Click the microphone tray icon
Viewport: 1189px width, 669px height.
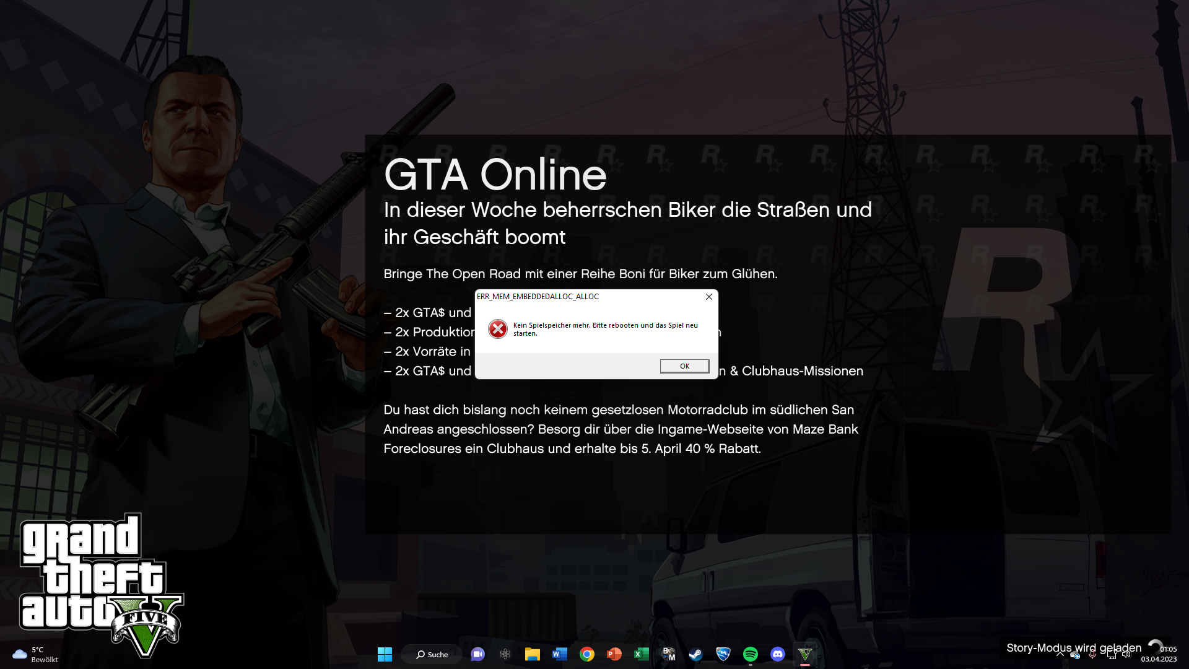click(x=1092, y=655)
